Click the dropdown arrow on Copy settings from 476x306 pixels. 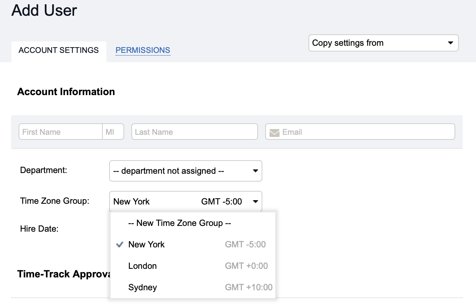450,43
